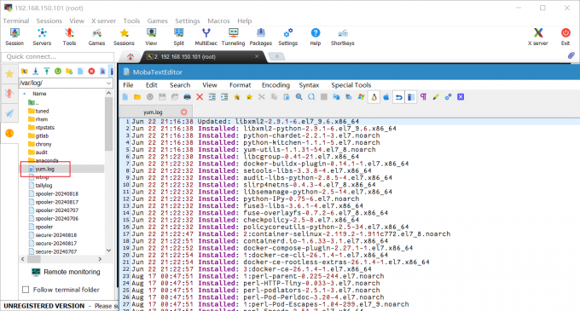Open the Help toolbar icon
The width and height of the screenshot is (580, 311).
[x=315, y=37]
